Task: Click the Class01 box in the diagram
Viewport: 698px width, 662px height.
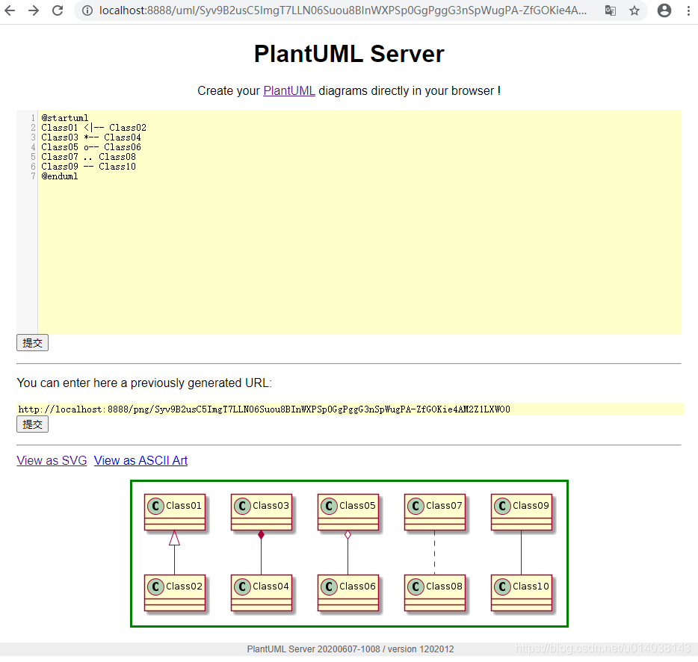Action: (175, 513)
